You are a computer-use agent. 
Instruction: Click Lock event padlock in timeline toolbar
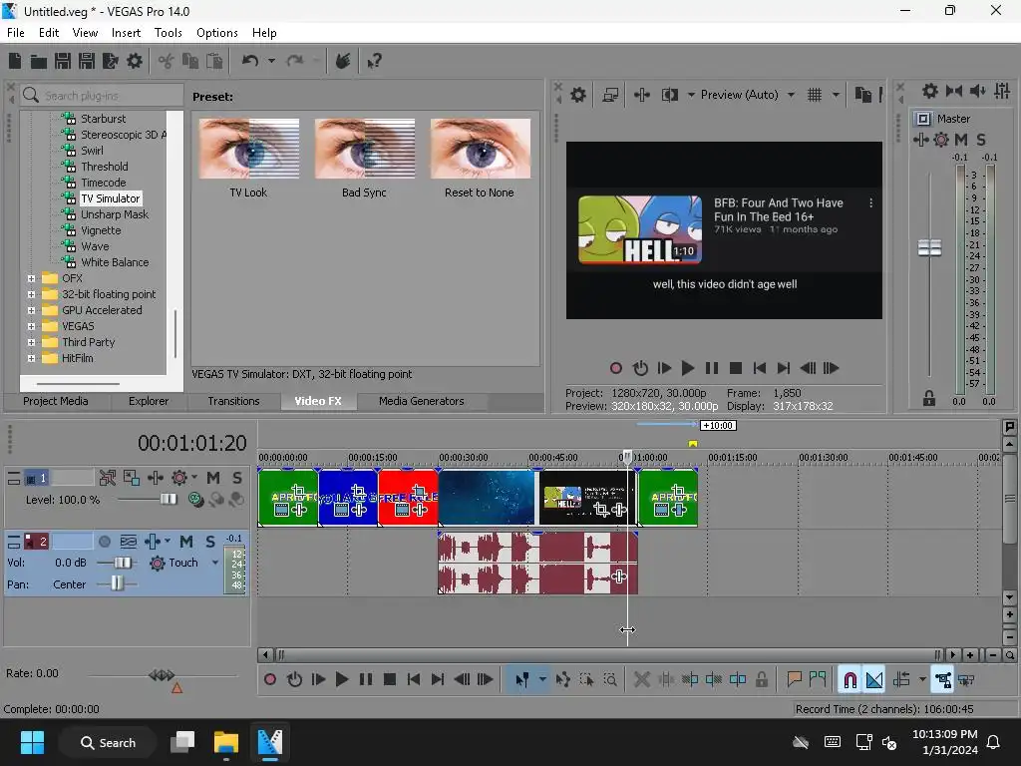point(761,680)
